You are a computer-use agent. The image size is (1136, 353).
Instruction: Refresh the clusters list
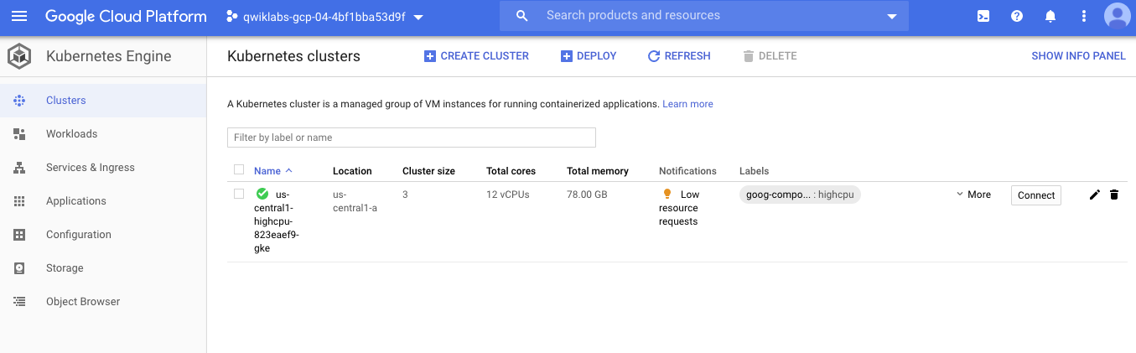(679, 56)
